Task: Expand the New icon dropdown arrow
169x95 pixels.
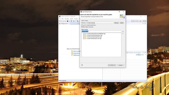Action: coord(61,21)
